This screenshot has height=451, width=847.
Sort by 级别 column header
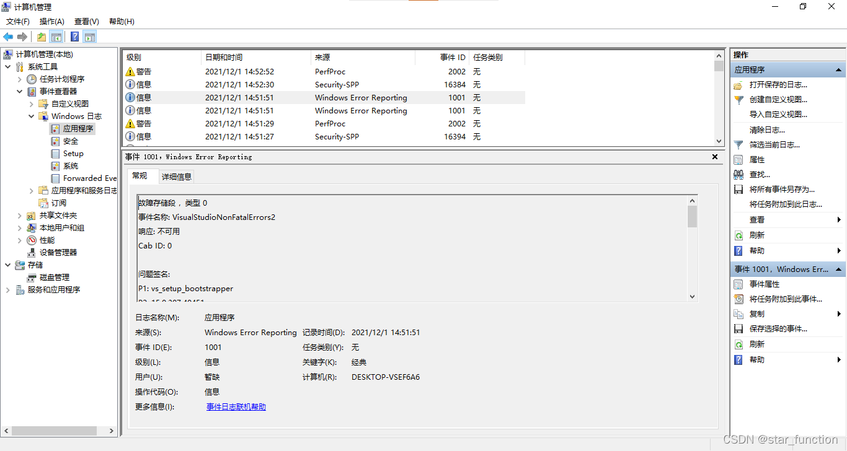(161, 58)
